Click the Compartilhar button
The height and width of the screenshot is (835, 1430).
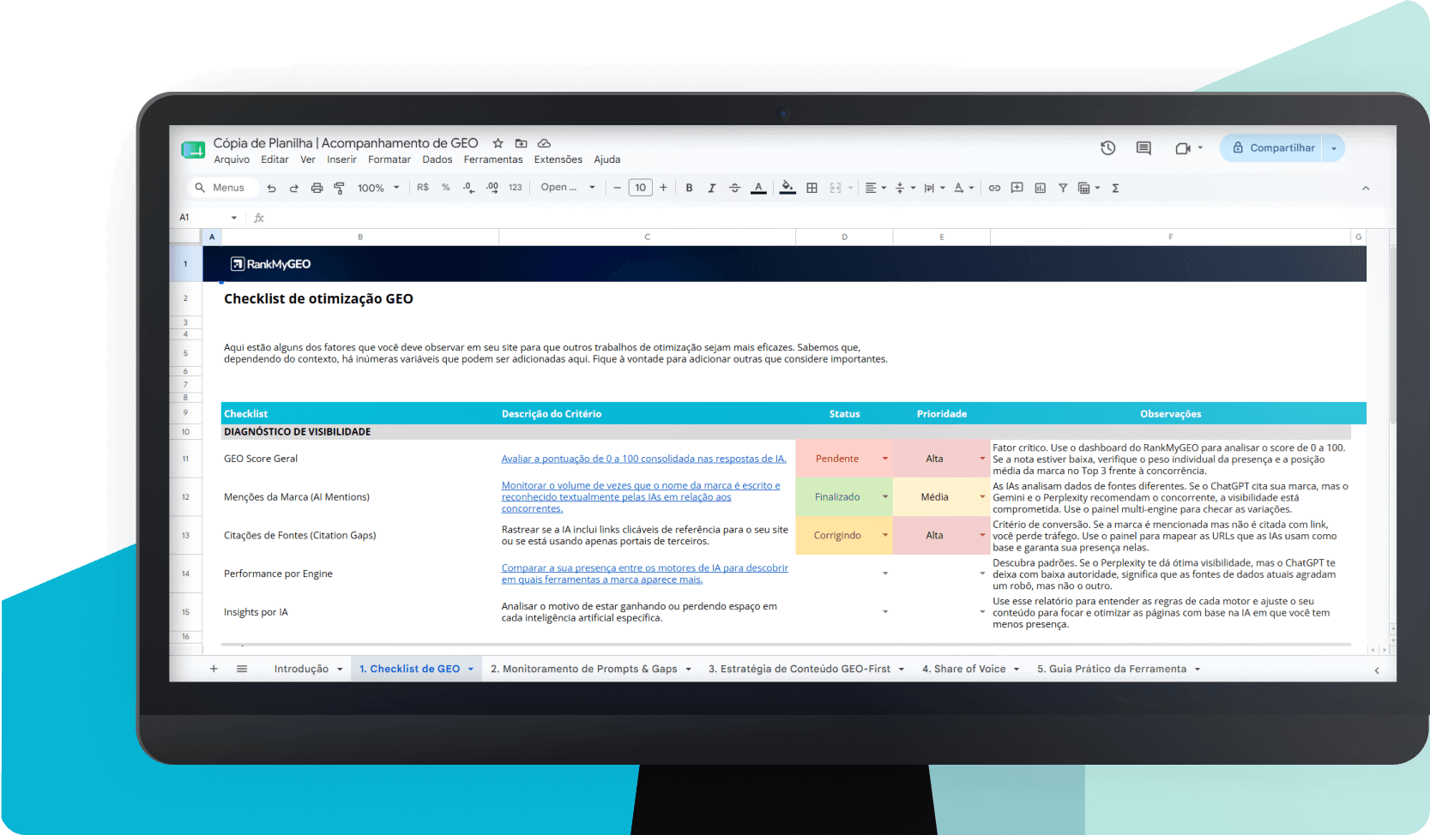click(1273, 148)
